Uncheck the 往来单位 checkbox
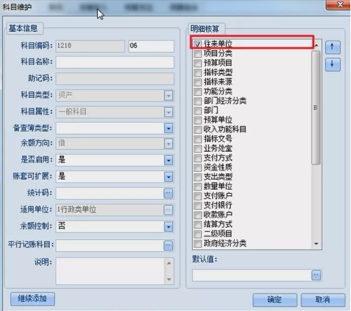The height and width of the screenshot is (311, 351). [198, 44]
